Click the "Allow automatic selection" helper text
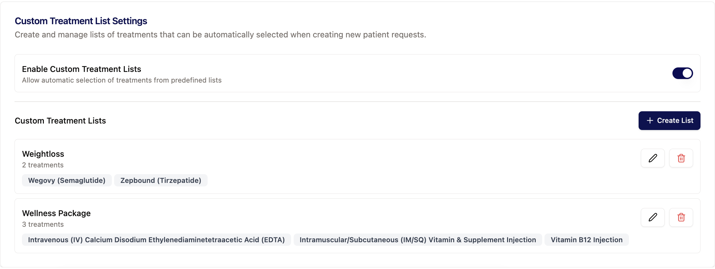Image resolution: width=715 pixels, height=269 pixels. tap(122, 80)
